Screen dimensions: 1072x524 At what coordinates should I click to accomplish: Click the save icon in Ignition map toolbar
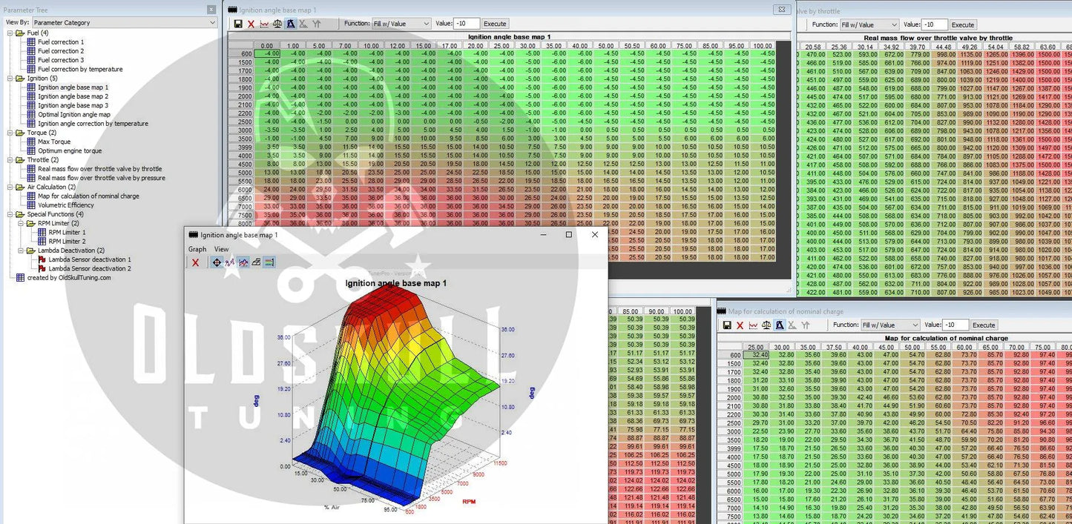tap(238, 24)
